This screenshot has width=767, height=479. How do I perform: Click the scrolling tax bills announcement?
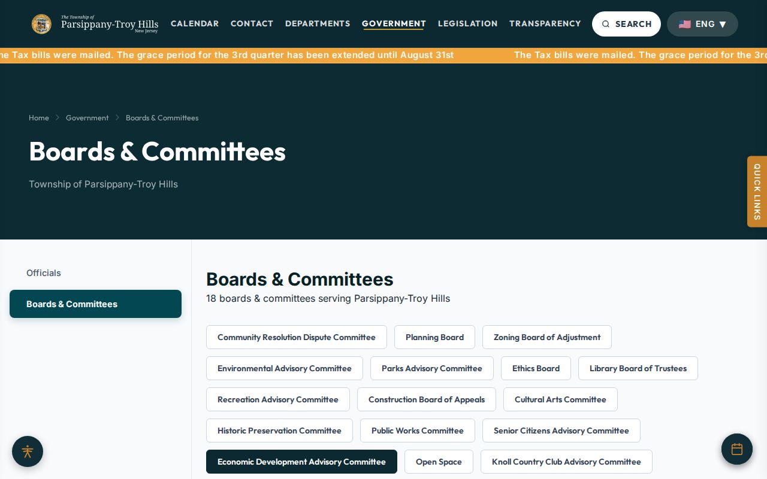pyautogui.click(x=383, y=55)
